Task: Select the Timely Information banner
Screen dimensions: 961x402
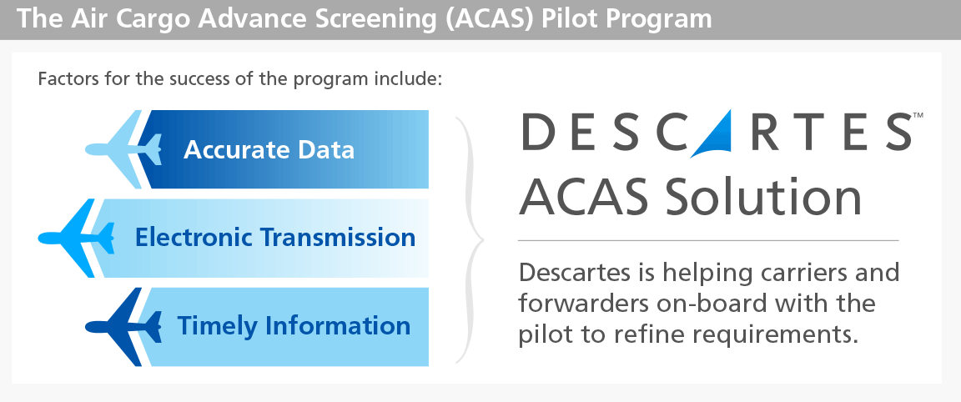Action: (x=282, y=327)
